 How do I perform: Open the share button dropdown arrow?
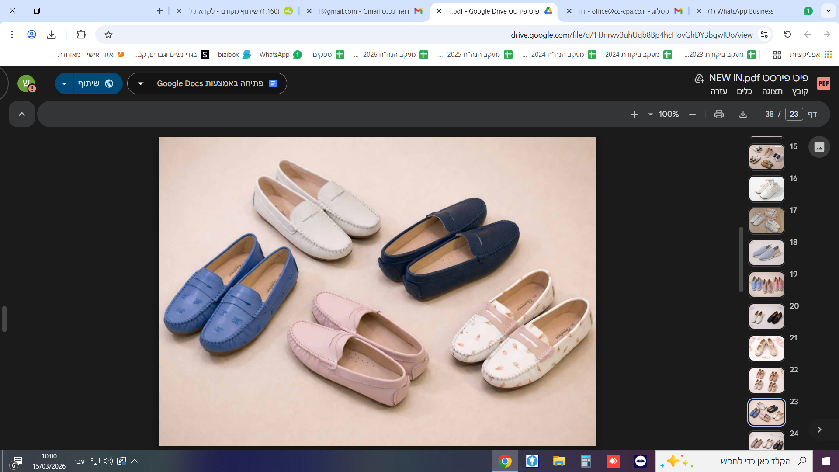pyautogui.click(x=64, y=83)
